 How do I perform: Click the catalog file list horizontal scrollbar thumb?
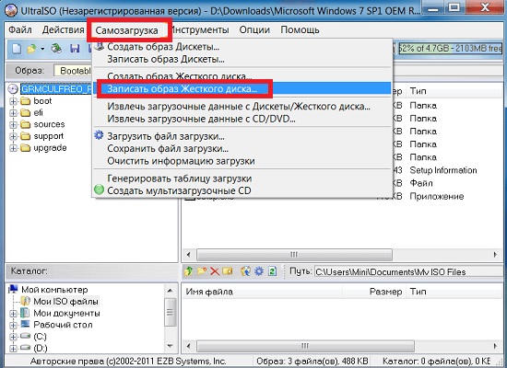[x=305, y=346]
